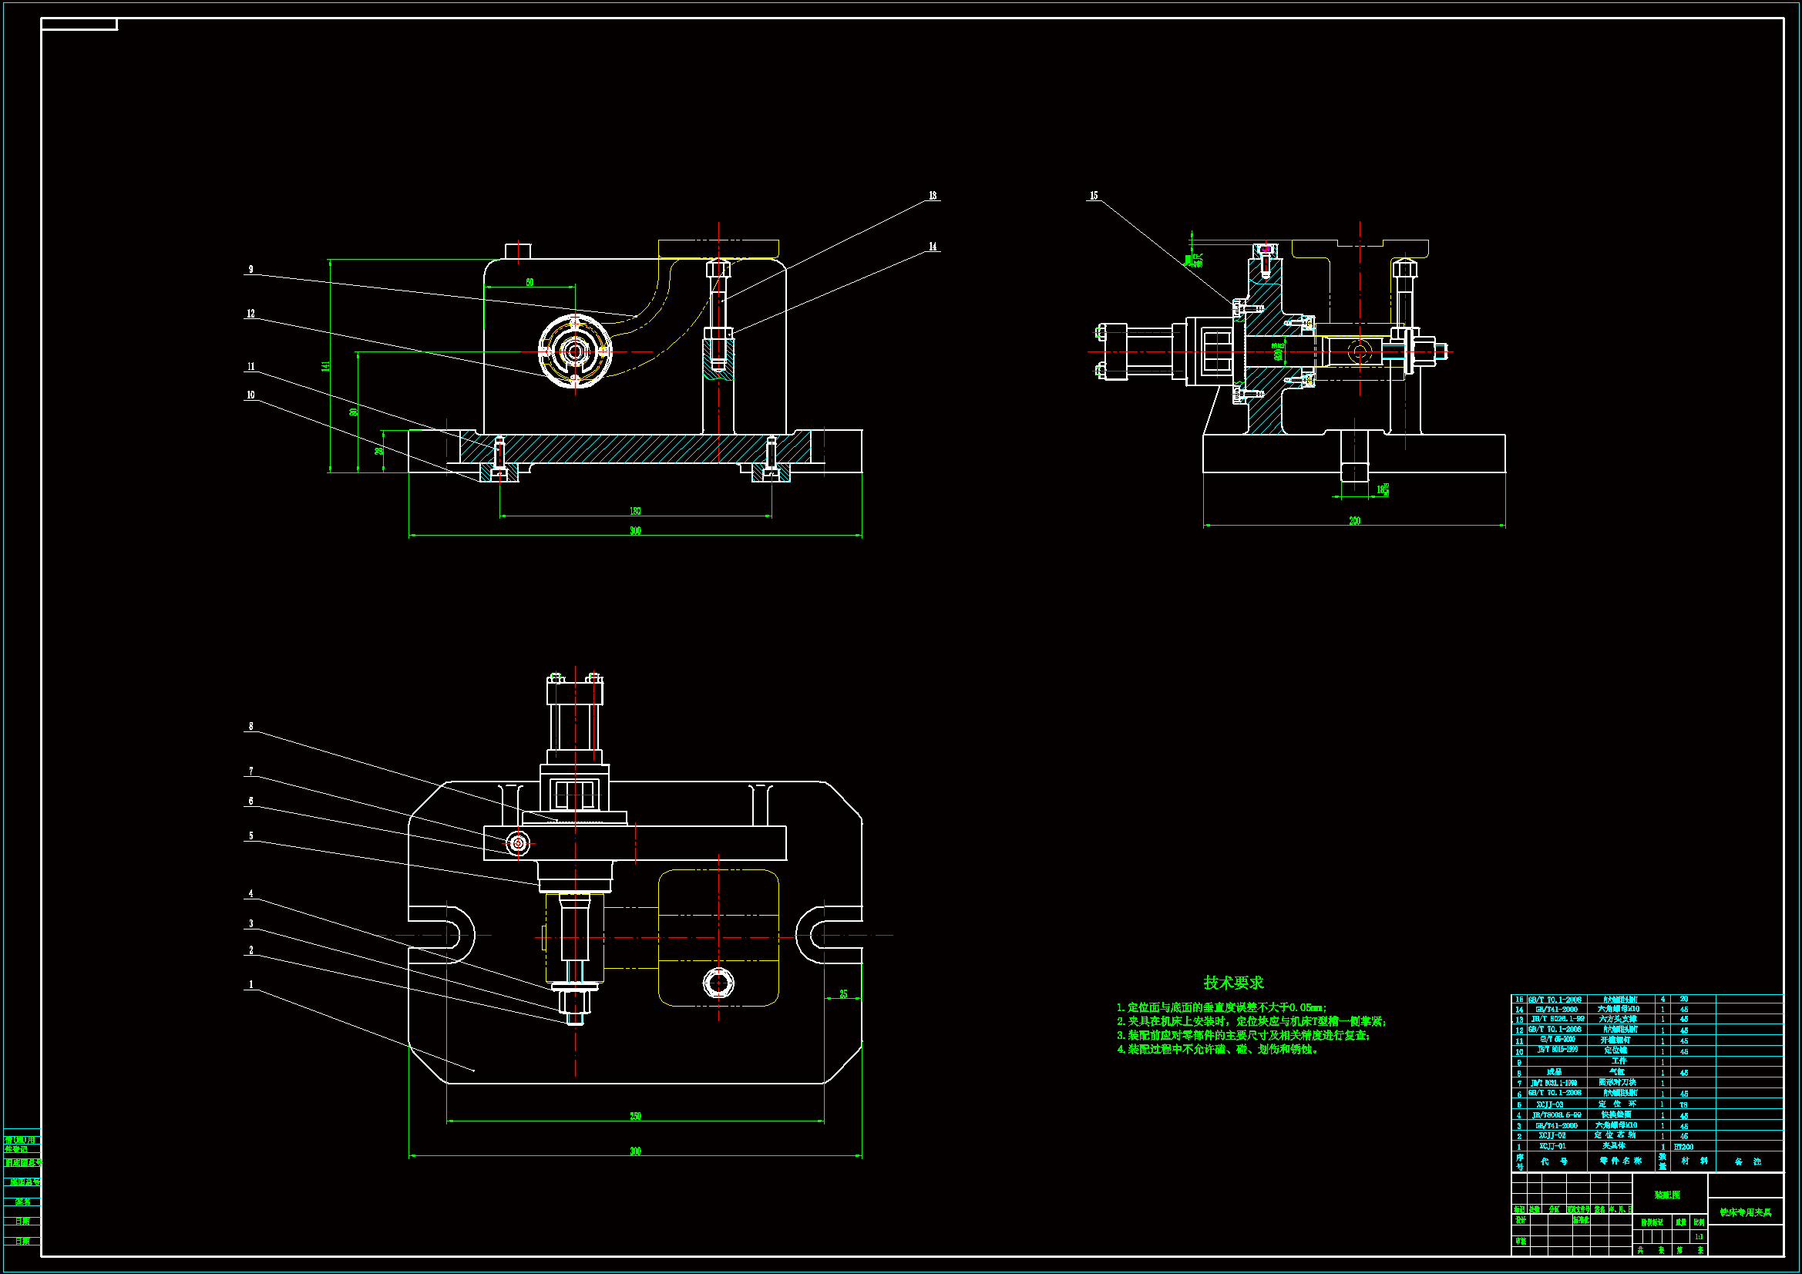Image resolution: width=1802 pixels, height=1274 pixels.
Task: Select the 250 dimension text in the top view
Action: 635,1115
